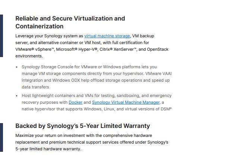Click the footnote 9 superscript after DSM
This screenshot has height=163, width=228.
point(171,108)
